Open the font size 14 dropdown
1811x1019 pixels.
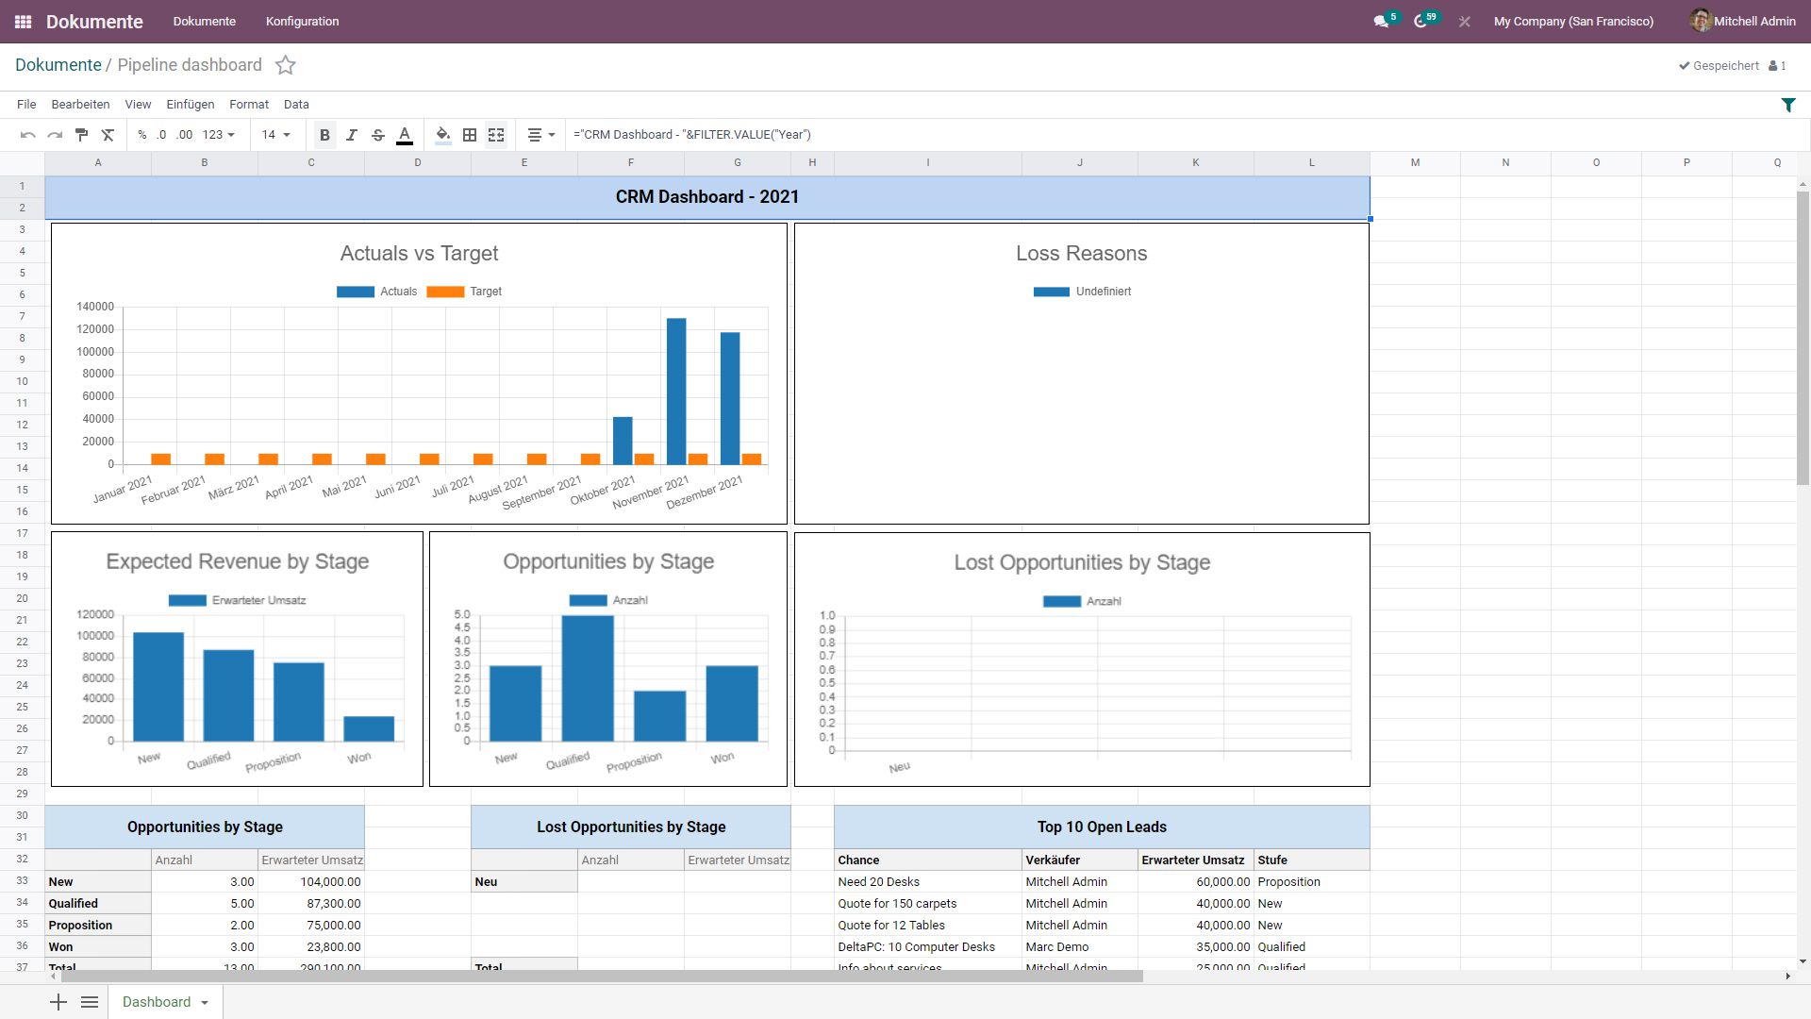click(275, 135)
